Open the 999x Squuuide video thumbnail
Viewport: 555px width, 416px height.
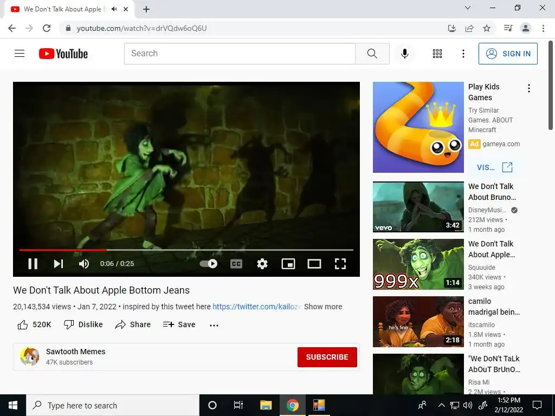point(418,264)
